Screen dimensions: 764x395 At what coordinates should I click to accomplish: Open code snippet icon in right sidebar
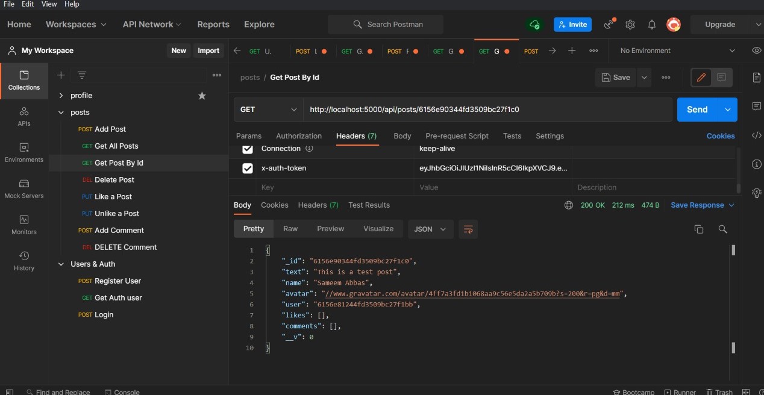pos(757,135)
